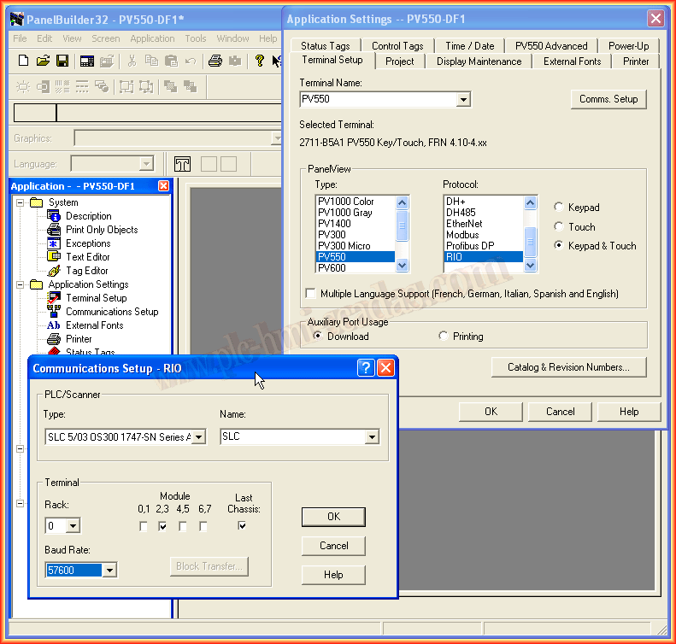Click Catalog & Revision Numbers button
Image resolution: width=676 pixels, height=644 pixels.
[x=568, y=367]
